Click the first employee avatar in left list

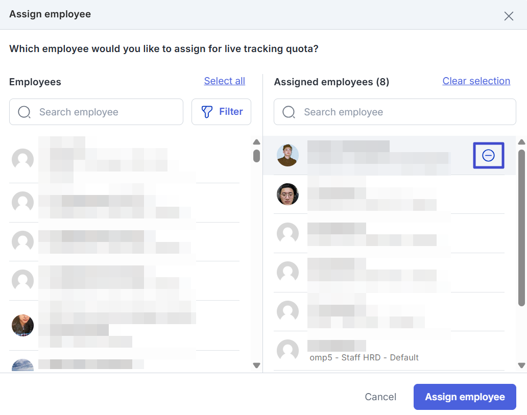tap(22, 159)
